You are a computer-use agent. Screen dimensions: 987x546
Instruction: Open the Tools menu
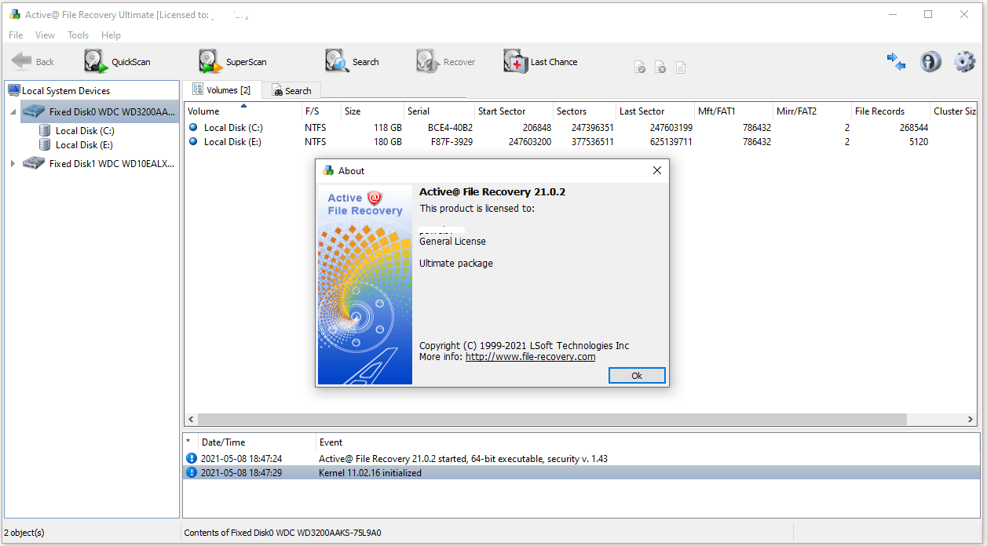78,35
